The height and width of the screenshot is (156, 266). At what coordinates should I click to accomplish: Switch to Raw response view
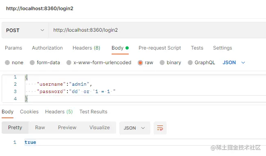[40, 128]
